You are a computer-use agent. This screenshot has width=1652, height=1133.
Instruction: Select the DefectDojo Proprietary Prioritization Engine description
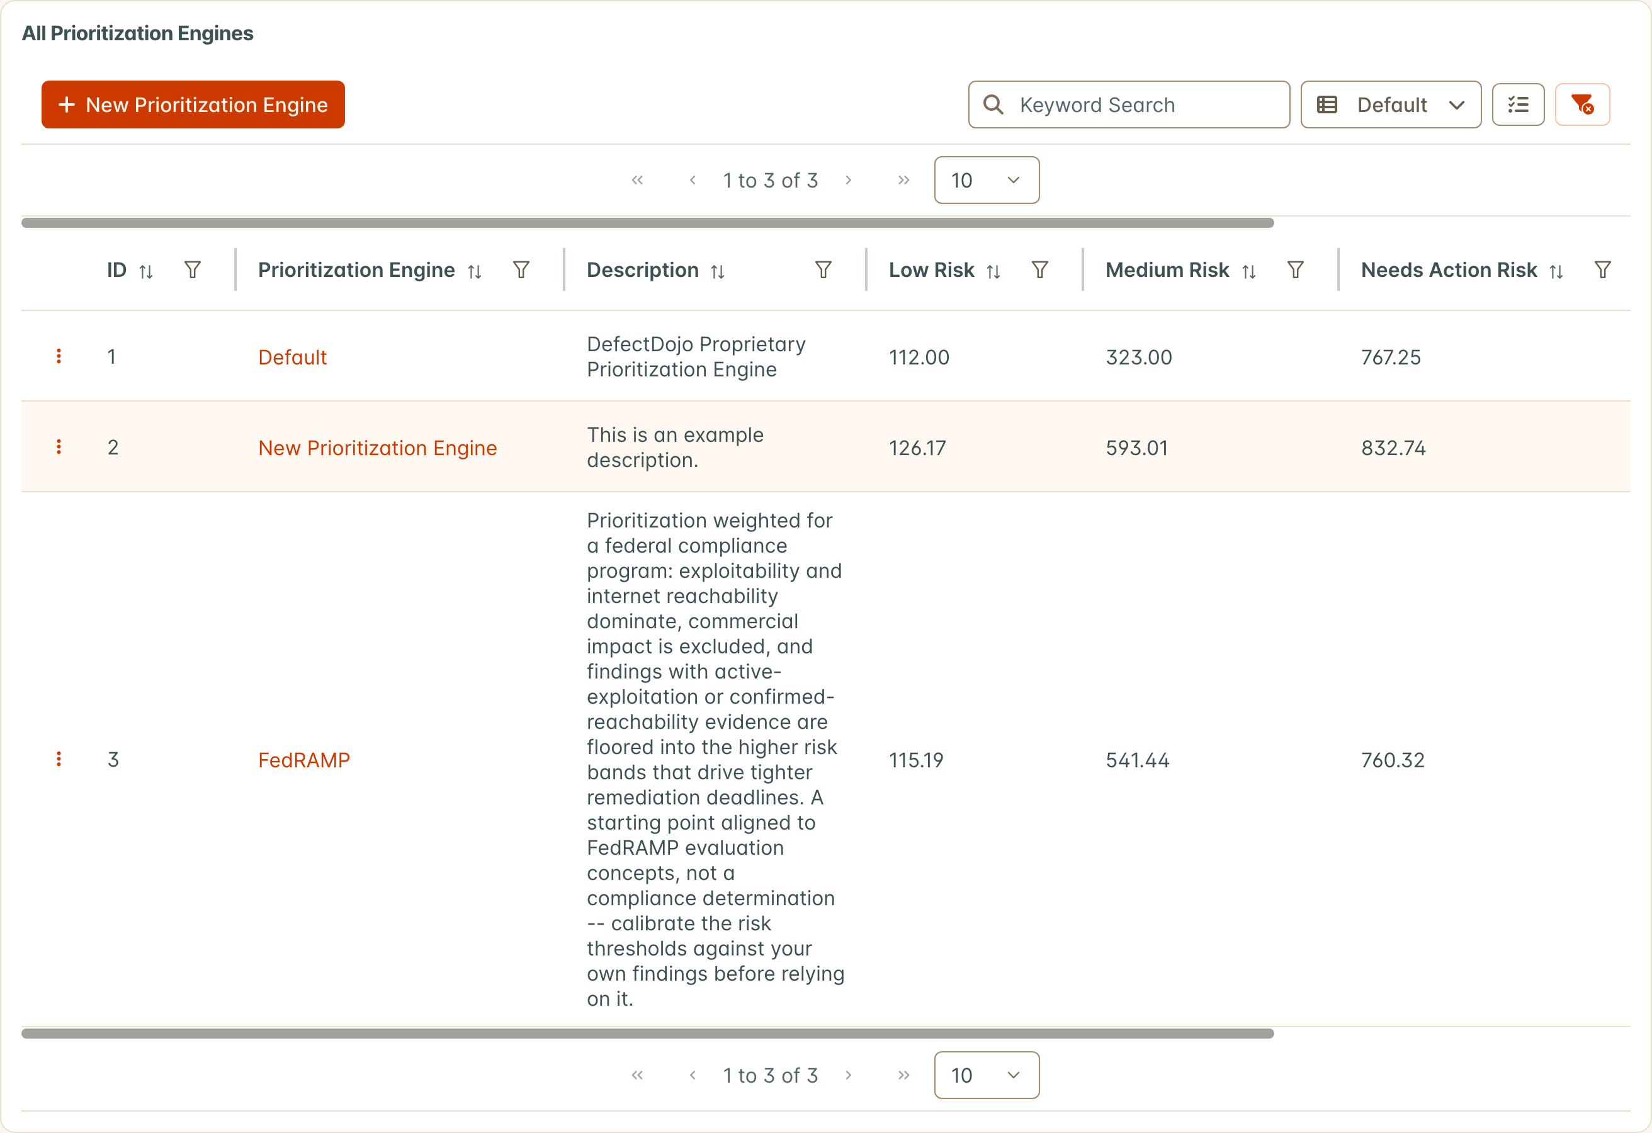tap(696, 357)
